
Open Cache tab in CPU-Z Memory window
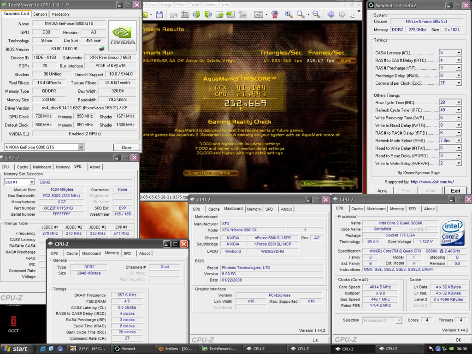[x=72, y=254]
